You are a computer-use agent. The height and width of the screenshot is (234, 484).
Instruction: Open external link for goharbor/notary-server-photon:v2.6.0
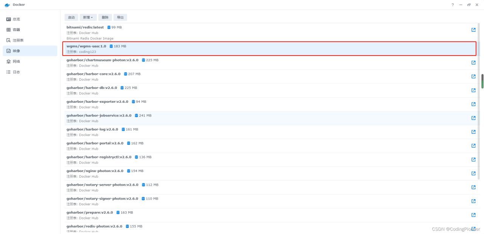473,187
